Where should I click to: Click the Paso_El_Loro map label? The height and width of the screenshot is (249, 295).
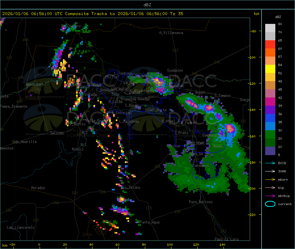pyautogui.click(x=226, y=239)
